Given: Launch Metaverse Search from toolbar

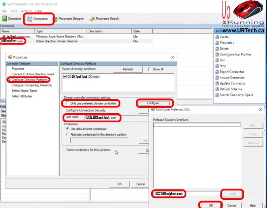Looking at the screenshot, I should (92, 19).
